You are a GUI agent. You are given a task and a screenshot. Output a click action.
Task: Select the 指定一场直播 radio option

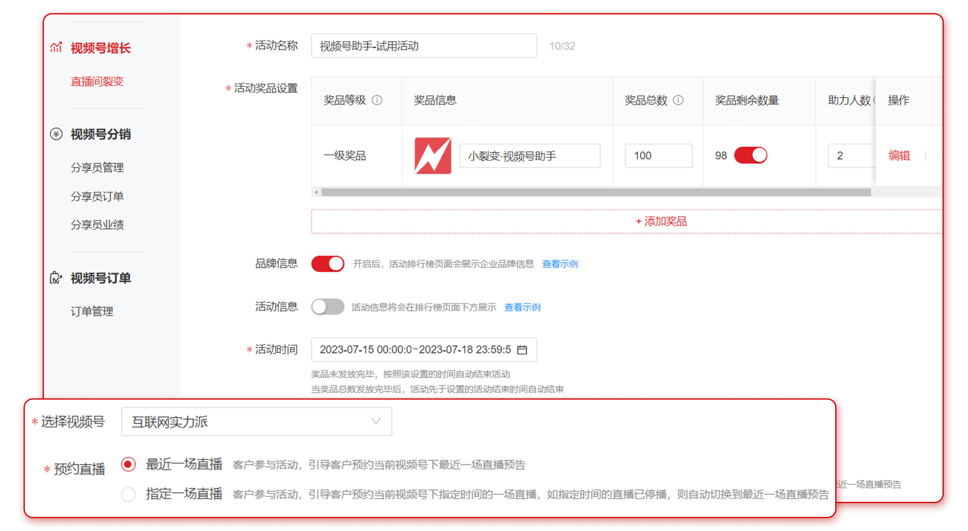pos(128,494)
